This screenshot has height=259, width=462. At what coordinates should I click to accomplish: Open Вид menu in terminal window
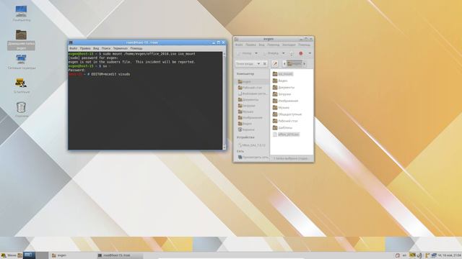96,48
